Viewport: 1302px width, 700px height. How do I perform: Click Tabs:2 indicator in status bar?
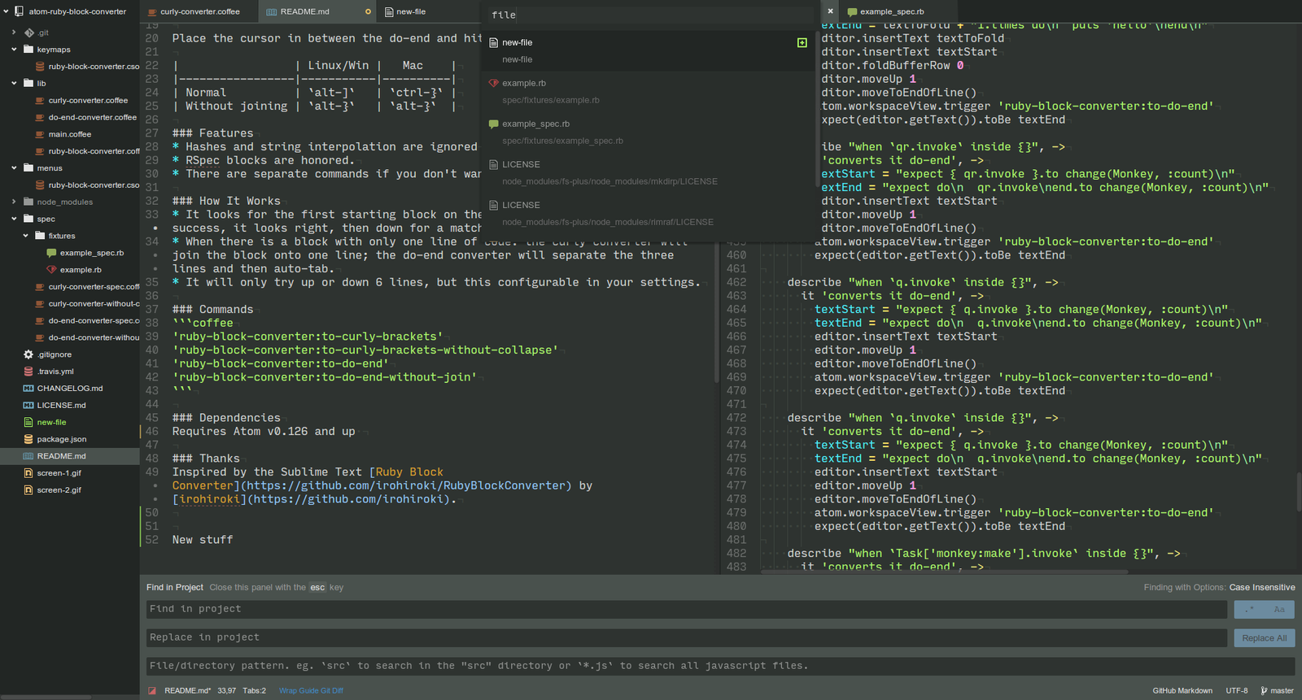pos(254,691)
